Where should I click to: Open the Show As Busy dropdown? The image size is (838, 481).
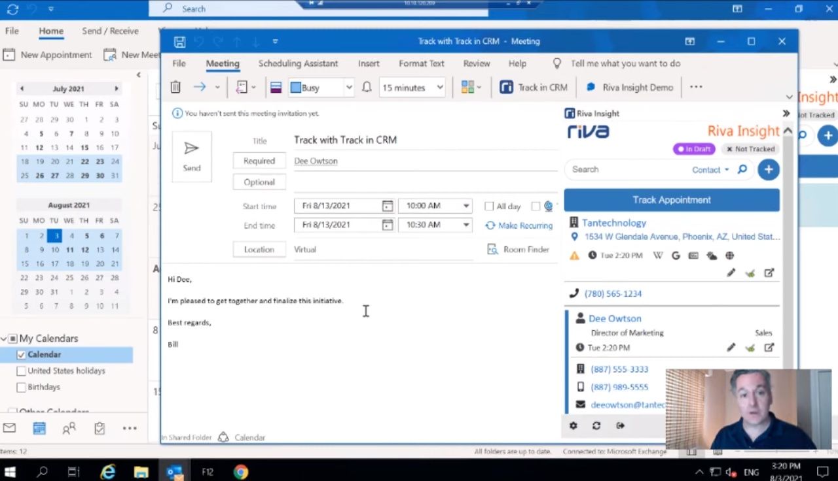(349, 87)
